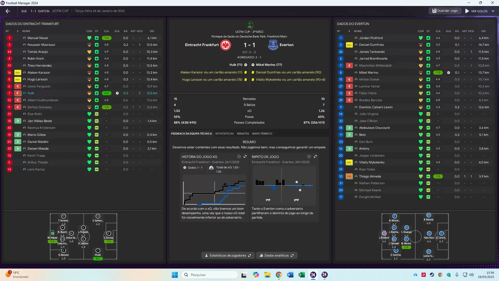Click the UCFM CUP breadcrumb link

pyautogui.click(x=60, y=11)
